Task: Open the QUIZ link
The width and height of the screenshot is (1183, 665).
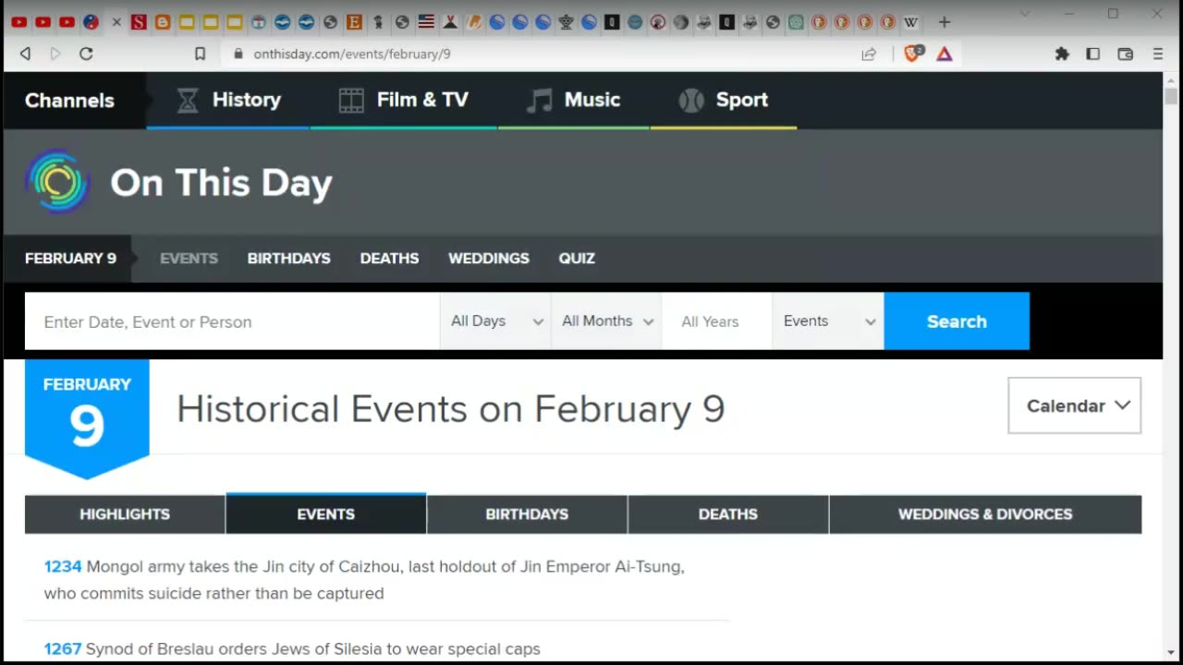Action: click(577, 259)
